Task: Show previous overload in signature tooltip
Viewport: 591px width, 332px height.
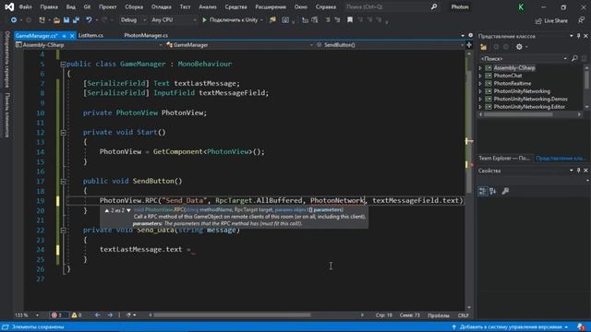Action: click(x=107, y=210)
